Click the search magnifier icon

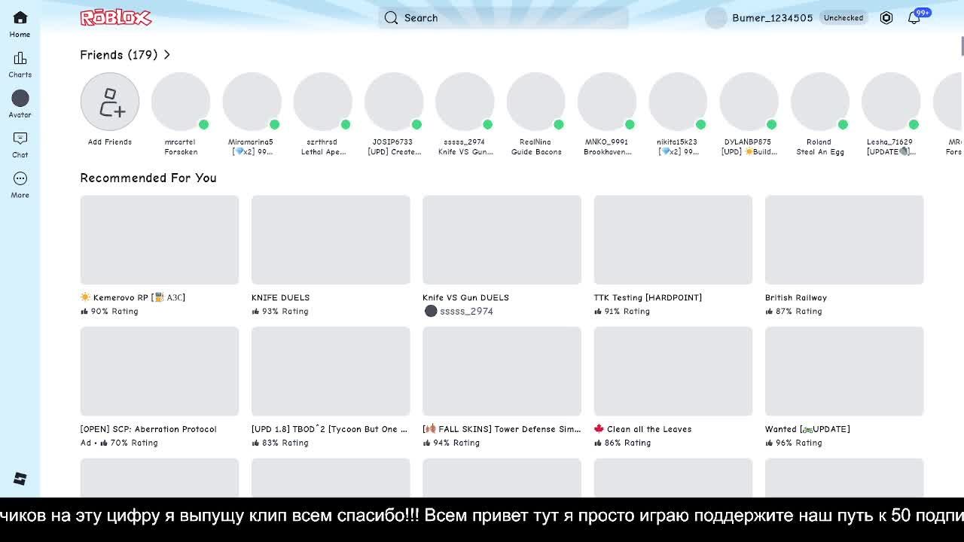(391, 18)
